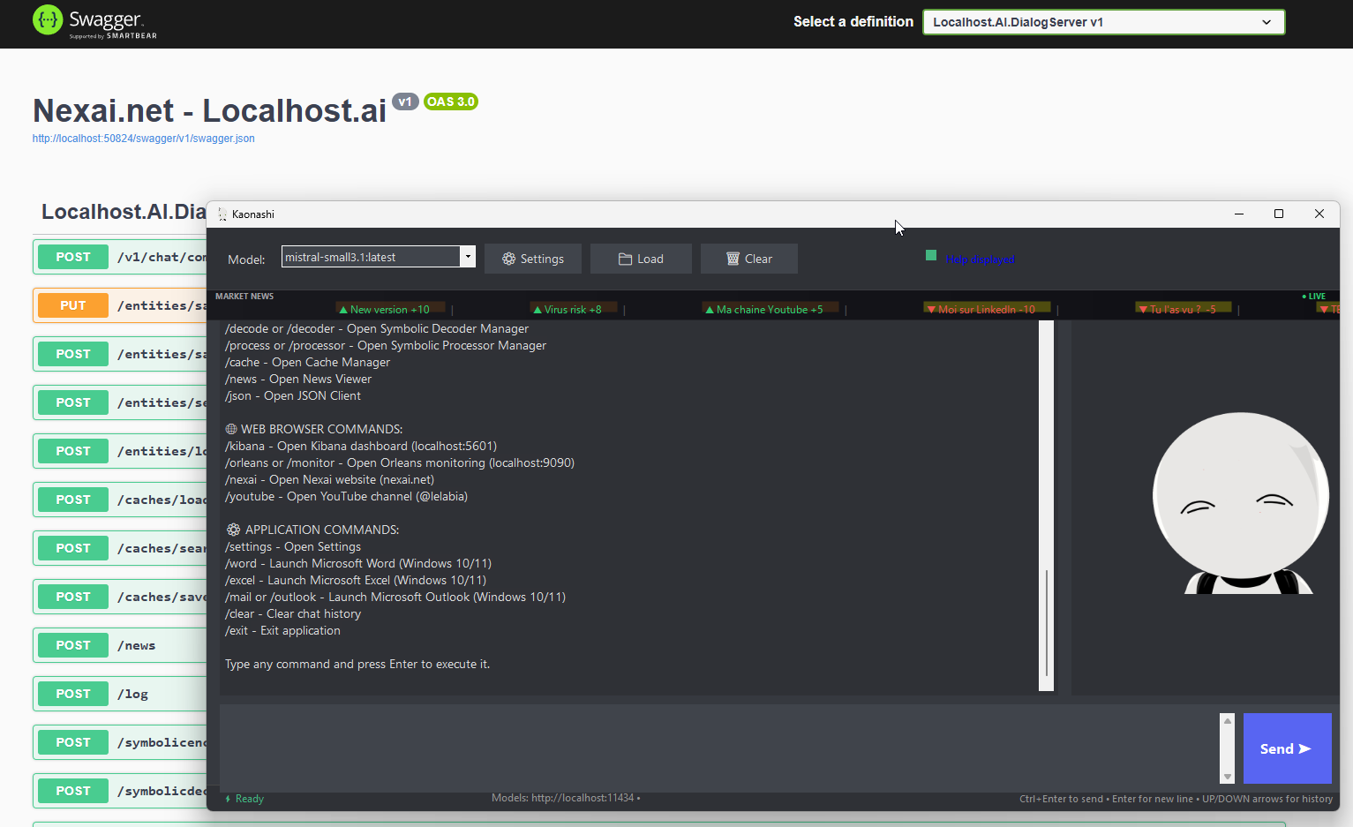Click the input box scroll up arrow
Image resolution: width=1353 pixels, height=827 pixels.
(1227, 721)
